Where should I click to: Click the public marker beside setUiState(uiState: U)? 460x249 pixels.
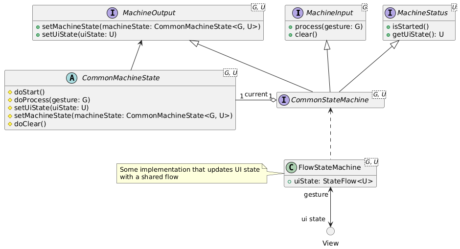pyautogui.click(x=38, y=35)
